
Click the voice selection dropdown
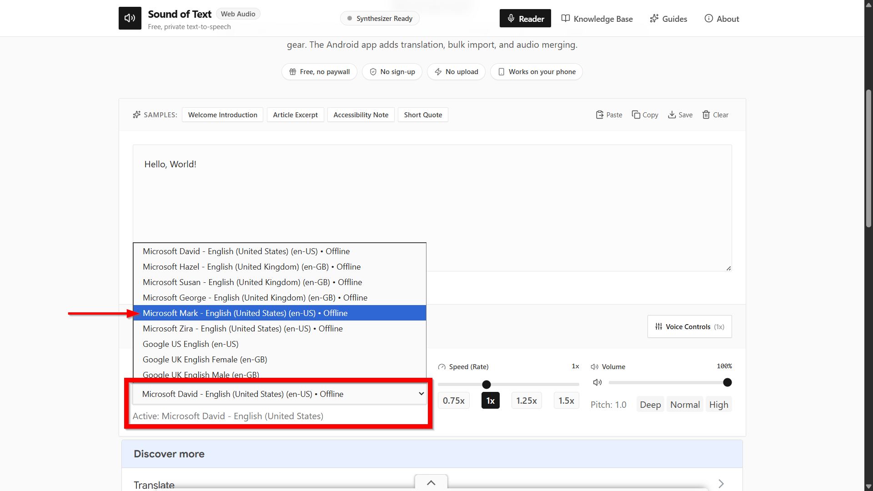click(279, 394)
